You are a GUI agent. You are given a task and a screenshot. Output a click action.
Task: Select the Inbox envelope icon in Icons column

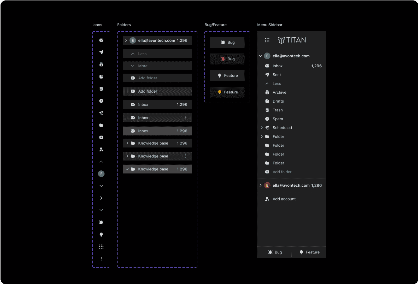click(x=101, y=40)
